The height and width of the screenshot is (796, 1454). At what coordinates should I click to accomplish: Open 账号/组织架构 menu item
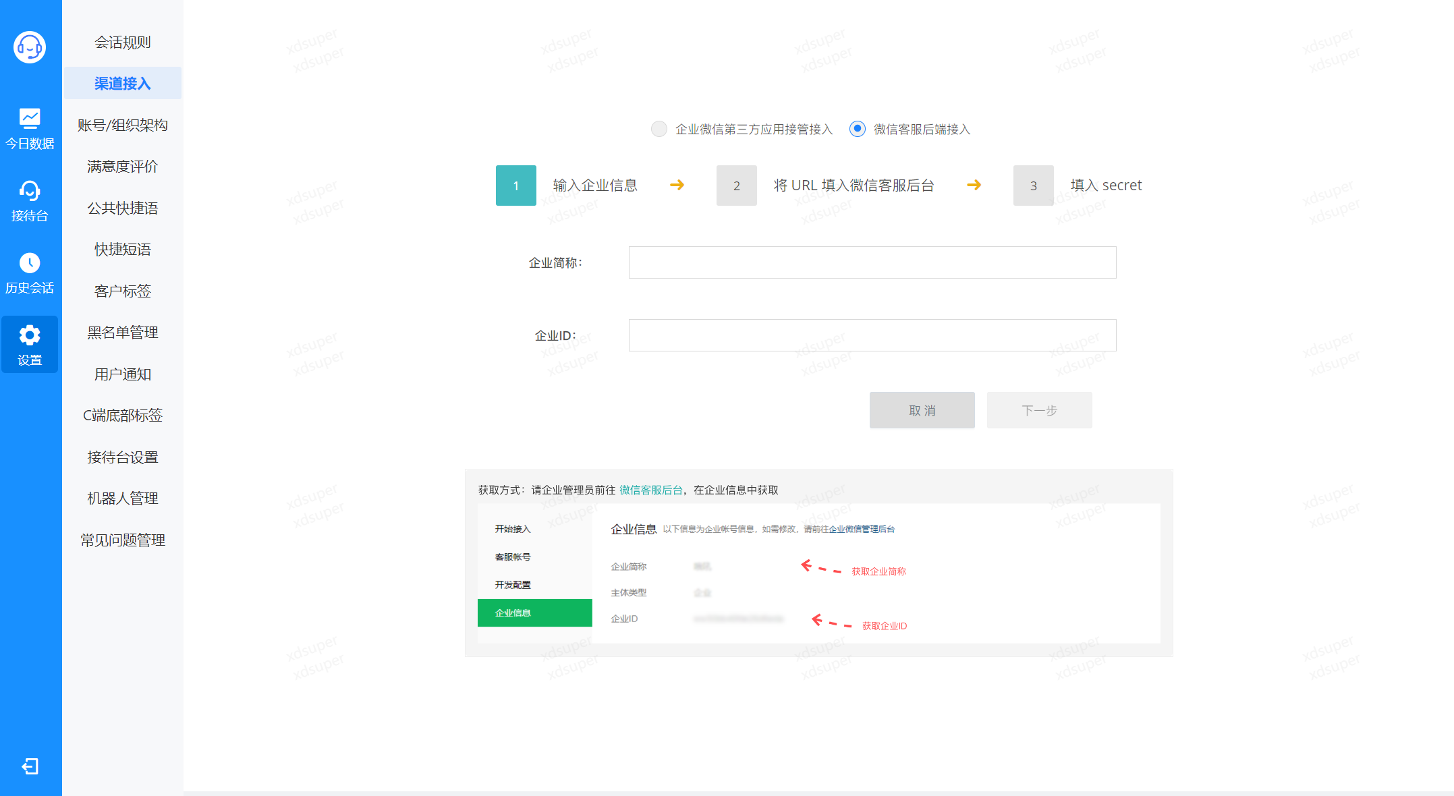point(123,125)
